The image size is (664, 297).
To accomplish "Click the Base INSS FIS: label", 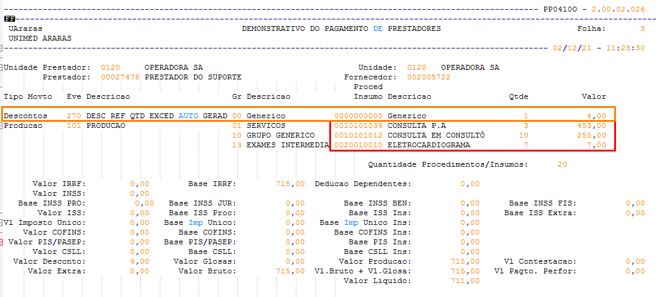I will pos(543,203).
